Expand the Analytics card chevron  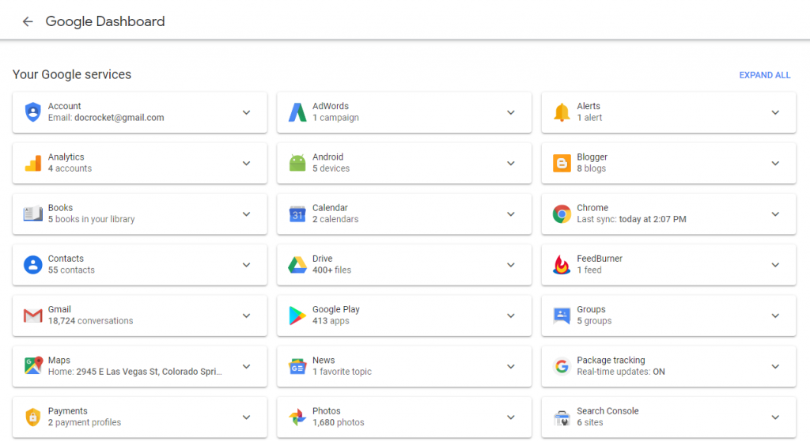247,163
